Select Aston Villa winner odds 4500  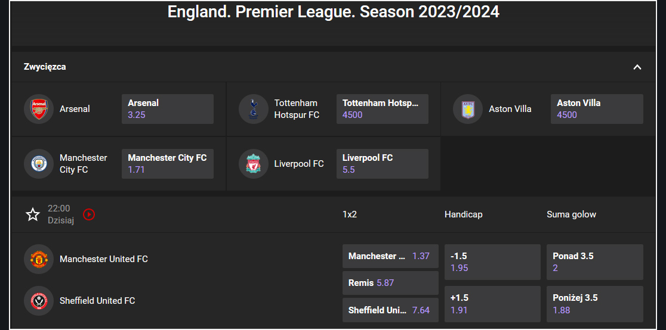(x=597, y=109)
